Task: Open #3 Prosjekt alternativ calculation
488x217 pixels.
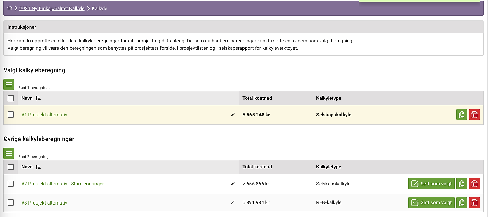Action: 44,203
